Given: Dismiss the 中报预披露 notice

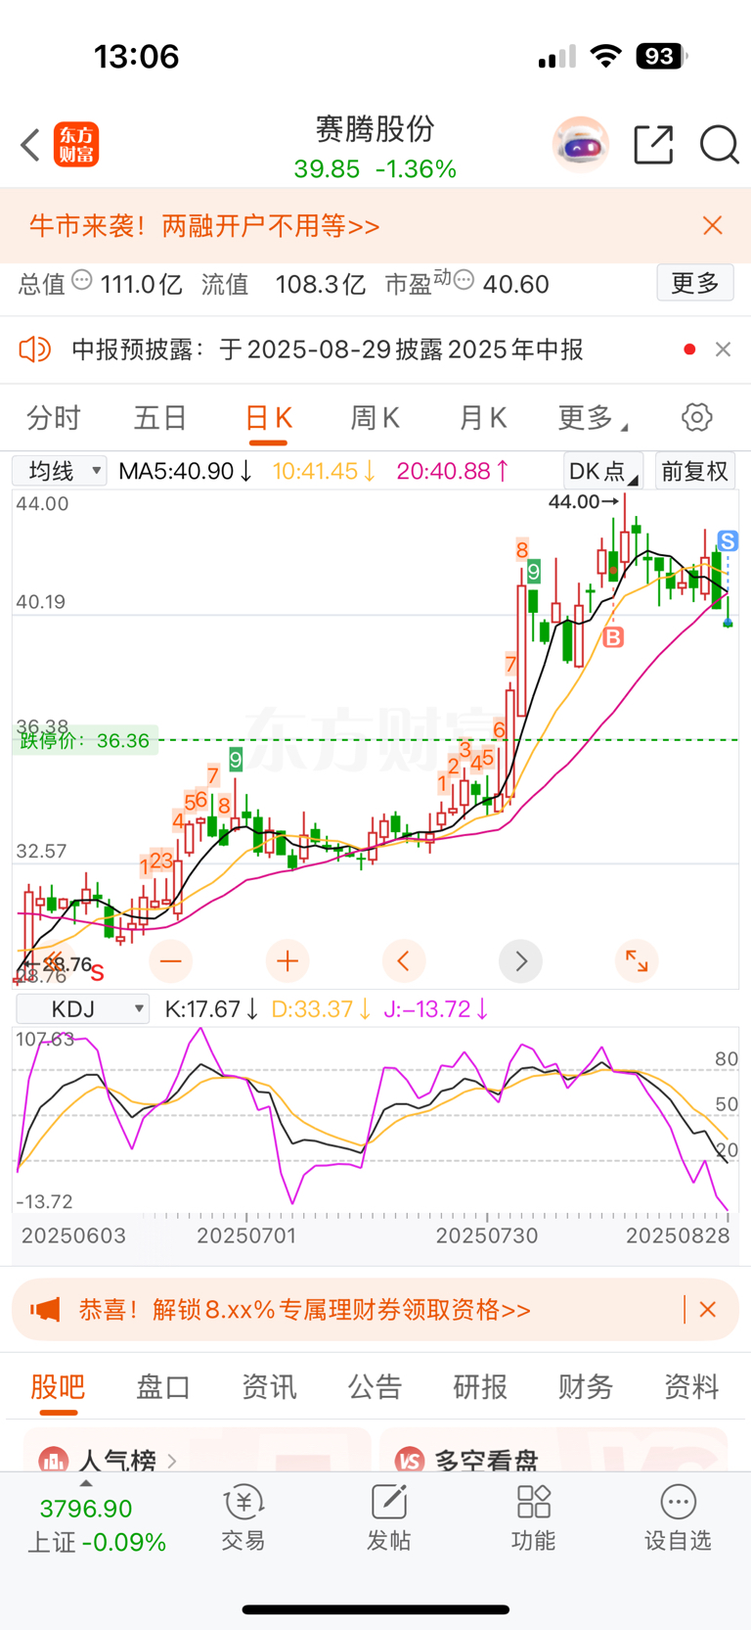Looking at the screenshot, I should [723, 349].
